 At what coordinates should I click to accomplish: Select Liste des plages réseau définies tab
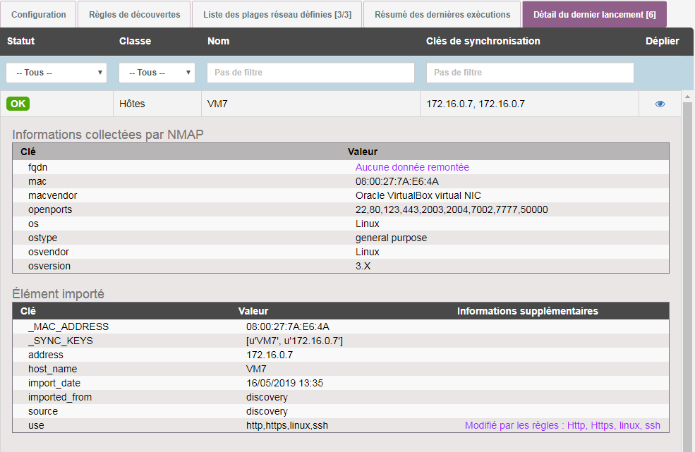point(277,14)
